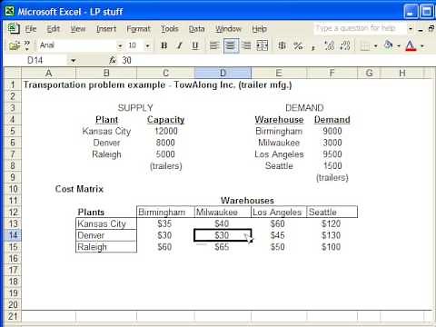436x327 pixels.
Task: Click the fx Insert Function icon
Action: 113,60
